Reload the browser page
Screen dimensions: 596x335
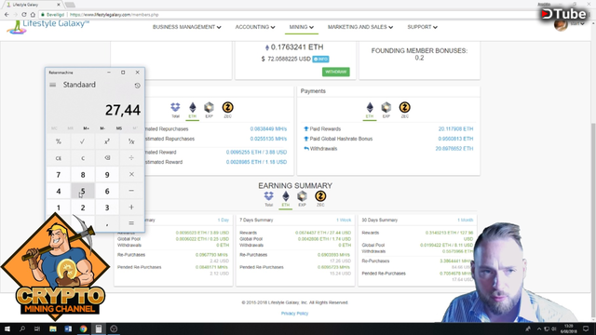[x=24, y=15]
